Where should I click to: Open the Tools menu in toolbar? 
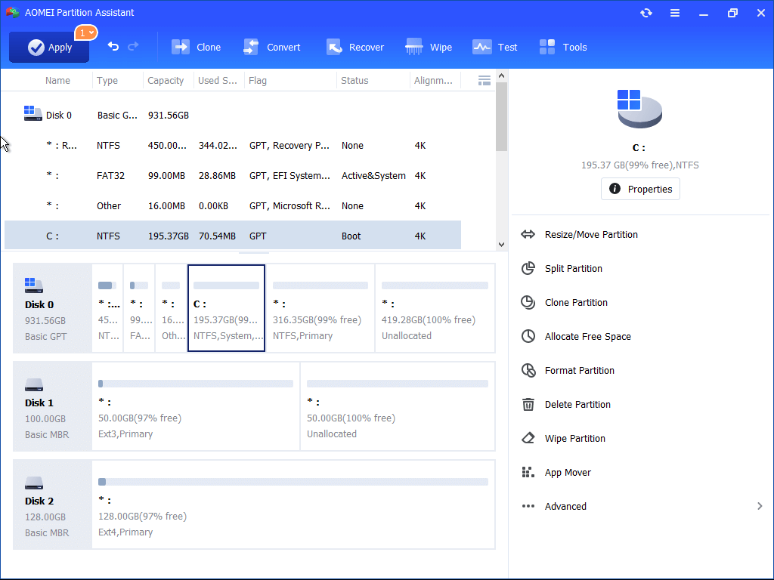(563, 48)
